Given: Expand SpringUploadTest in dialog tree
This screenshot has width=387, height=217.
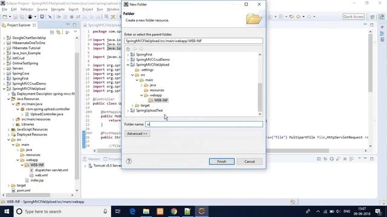Looking at the screenshot, I should click(x=128, y=110).
